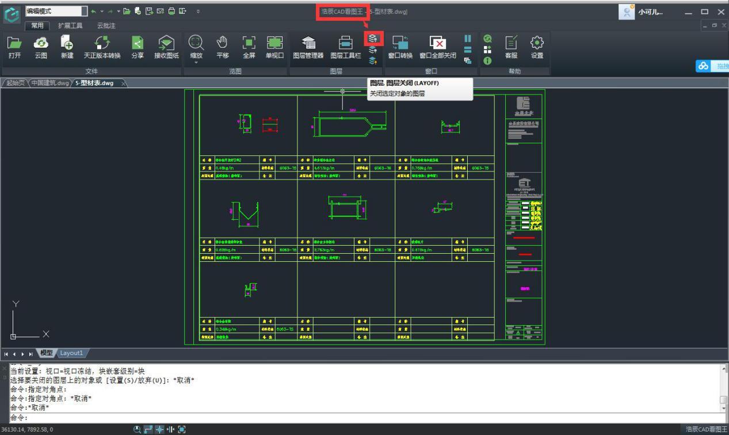
Task: Open the 接收图纸 receive drawings tool
Action: point(166,47)
